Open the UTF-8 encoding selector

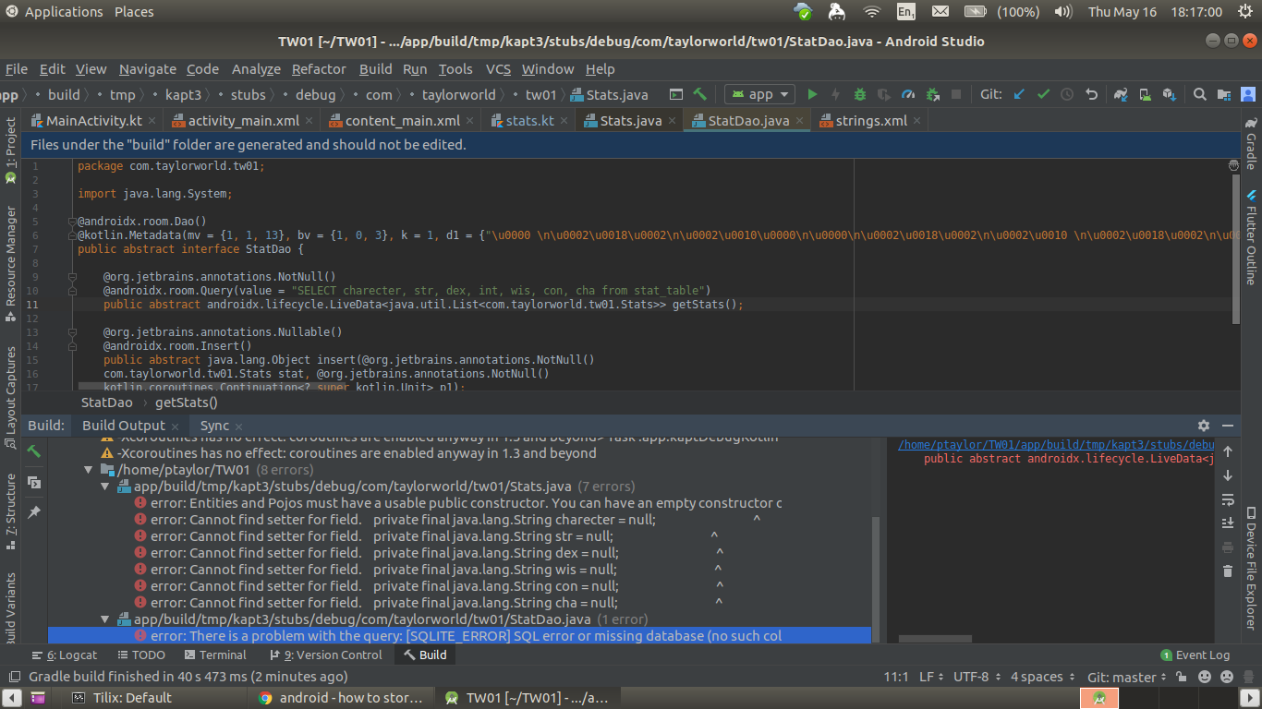(x=976, y=677)
